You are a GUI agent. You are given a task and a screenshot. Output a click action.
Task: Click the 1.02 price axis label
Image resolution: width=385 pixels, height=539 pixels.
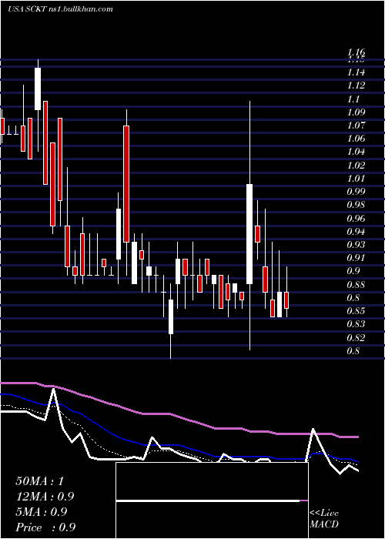coord(356,166)
